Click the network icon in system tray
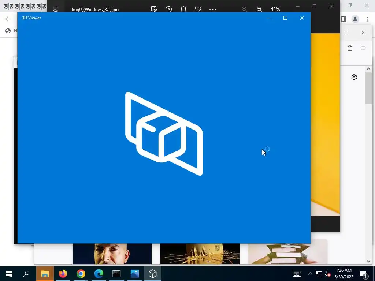The height and width of the screenshot is (281, 375). click(319, 274)
